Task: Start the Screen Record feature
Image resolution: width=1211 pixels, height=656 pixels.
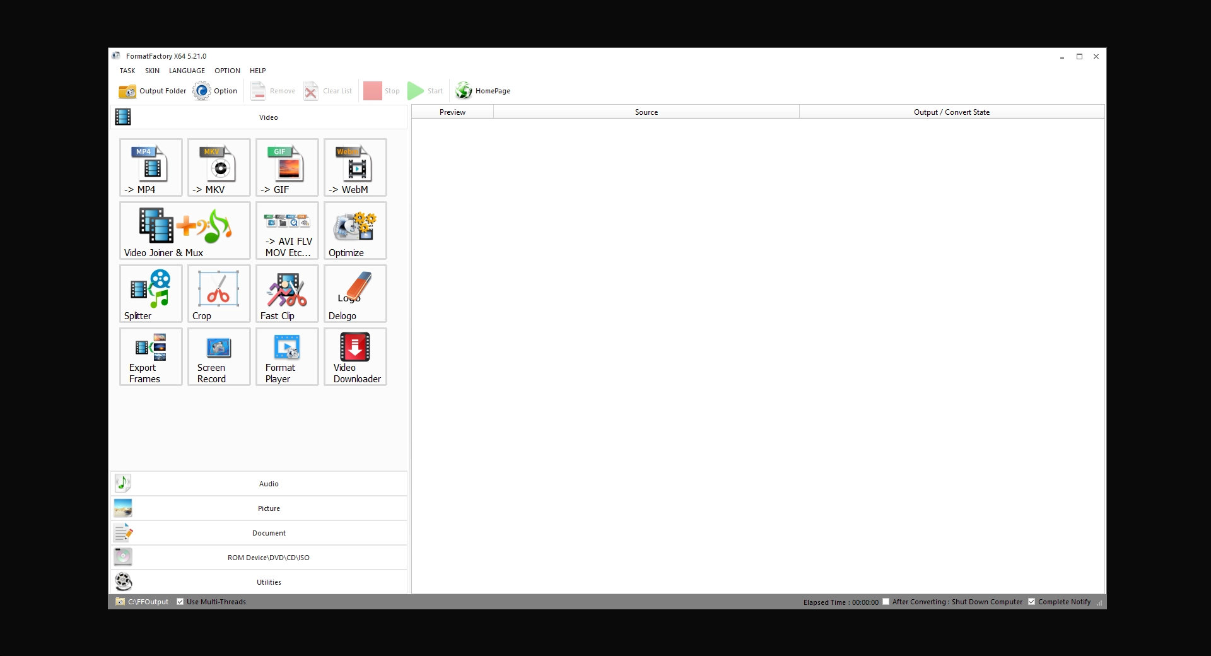Action: 218,357
